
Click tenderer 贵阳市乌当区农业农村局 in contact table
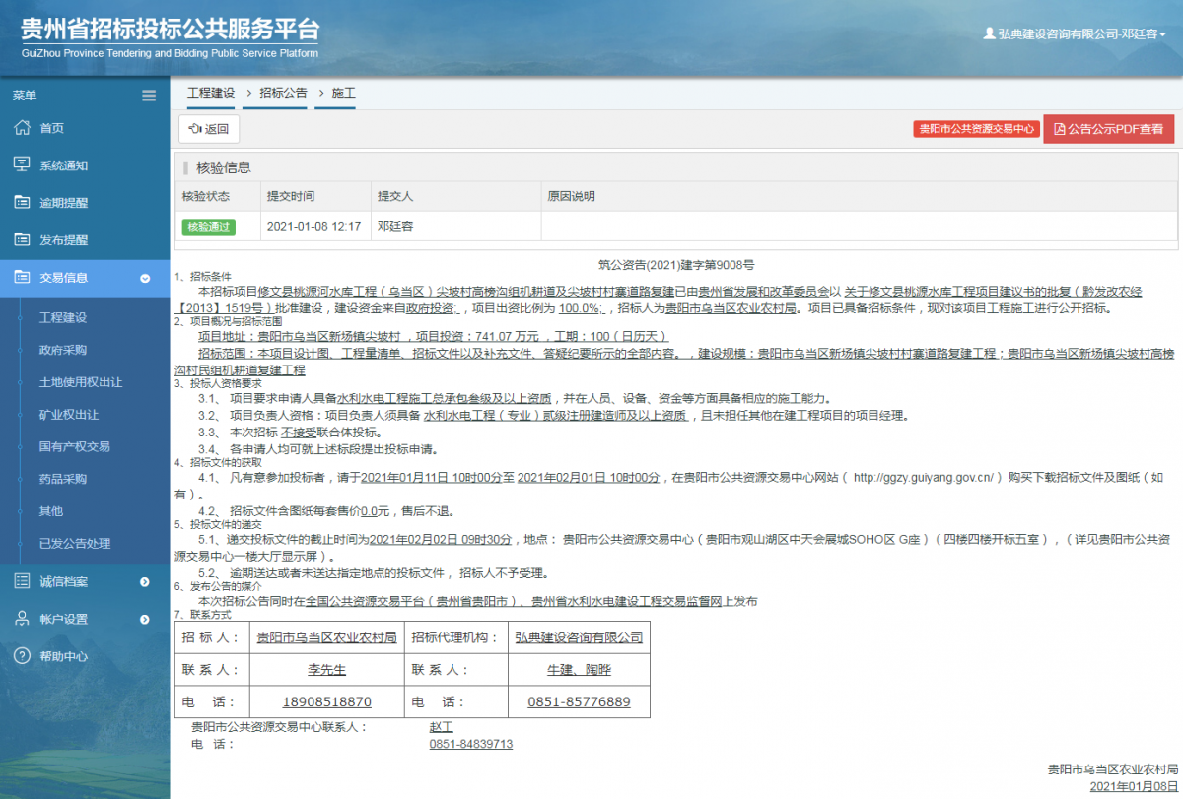pyautogui.click(x=326, y=637)
